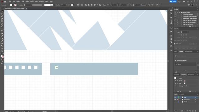Select the Direct Selection tool
This screenshot has height=112, width=199.
2,14
